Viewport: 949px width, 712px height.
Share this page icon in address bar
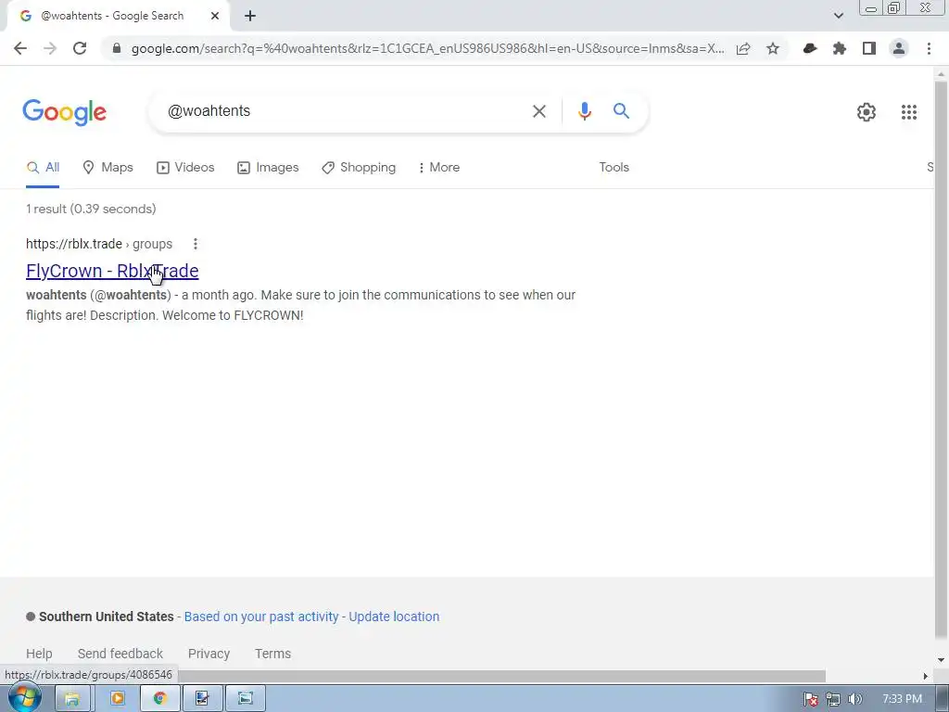743,48
